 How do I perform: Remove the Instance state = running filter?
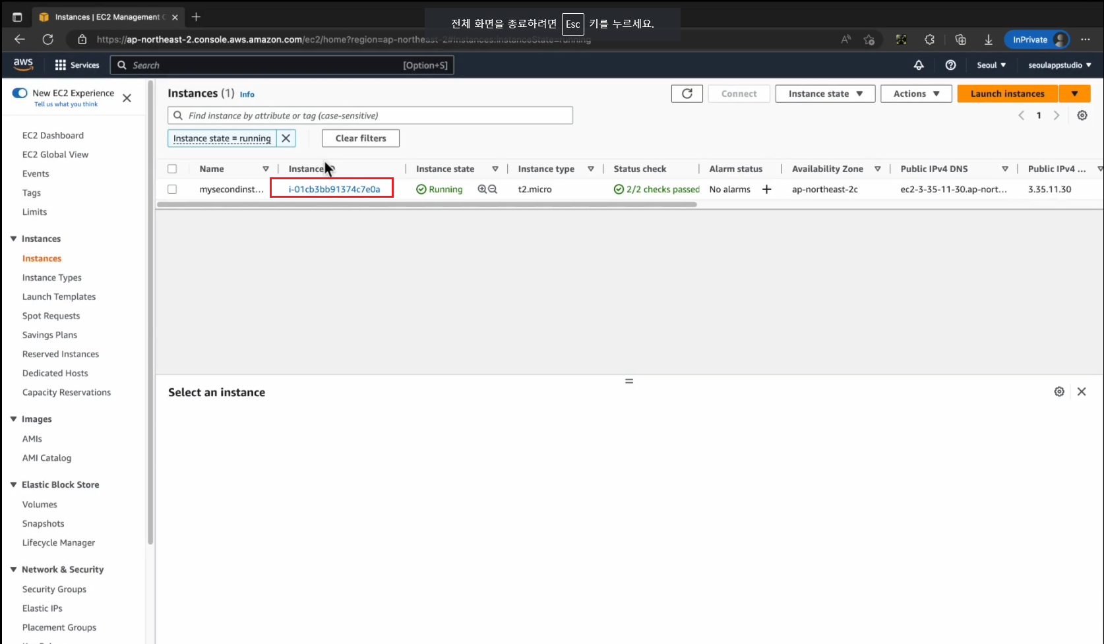coord(286,138)
